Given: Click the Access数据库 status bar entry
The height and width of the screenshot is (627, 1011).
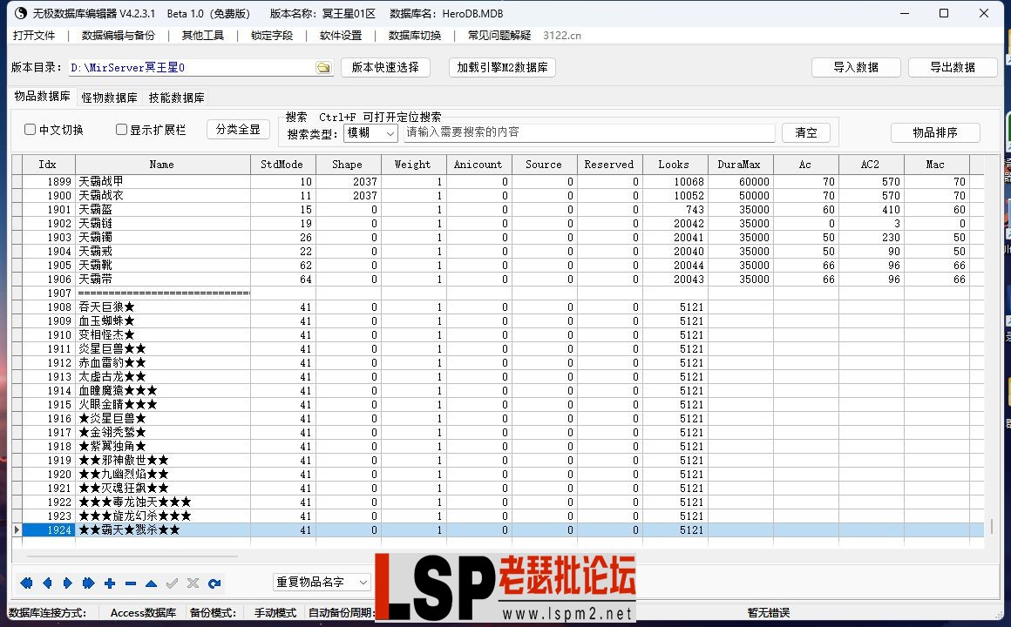Looking at the screenshot, I should click(x=143, y=613).
